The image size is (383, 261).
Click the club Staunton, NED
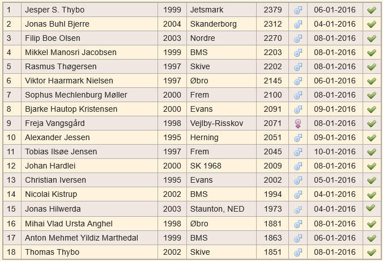point(217,209)
